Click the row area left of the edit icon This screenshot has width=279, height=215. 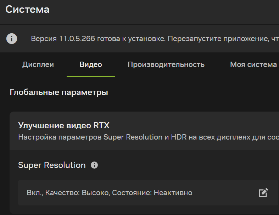227,193
